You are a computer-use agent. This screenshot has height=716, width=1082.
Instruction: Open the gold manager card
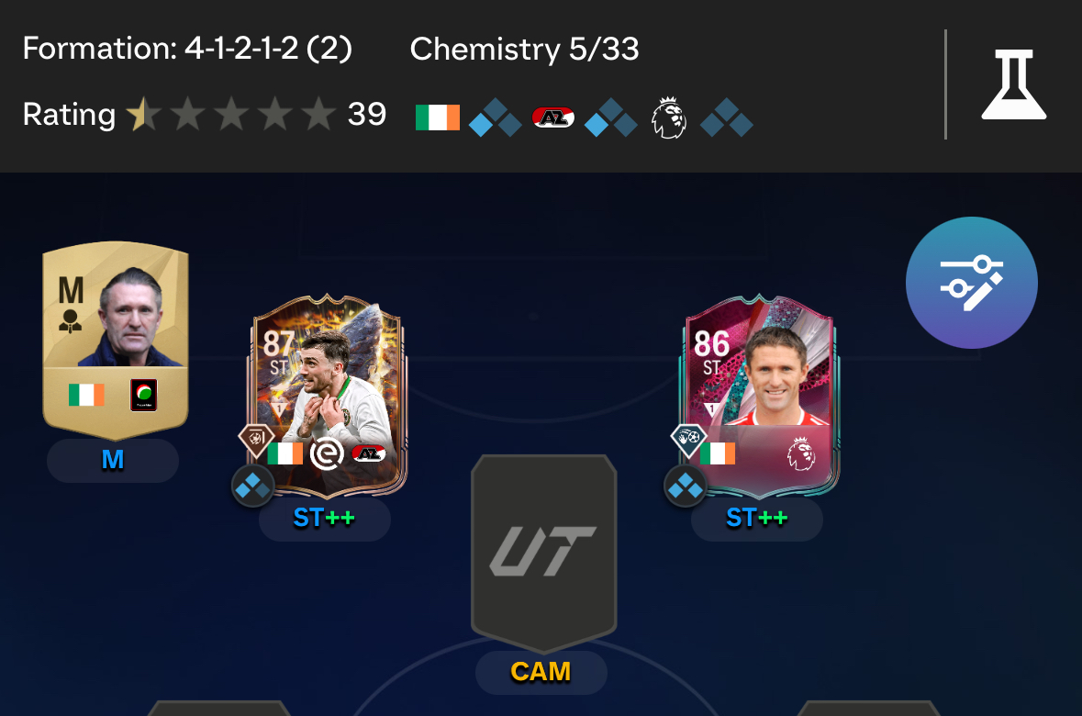click(116, 340)
